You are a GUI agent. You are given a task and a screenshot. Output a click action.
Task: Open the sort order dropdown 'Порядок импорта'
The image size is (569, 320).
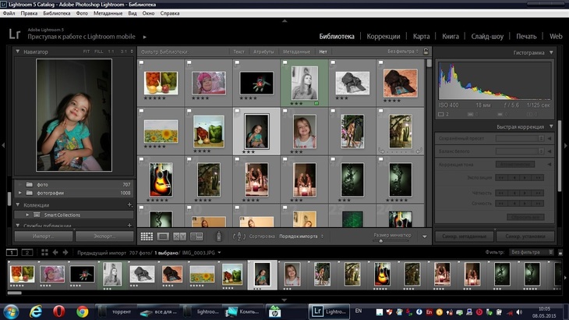point(301,236)
